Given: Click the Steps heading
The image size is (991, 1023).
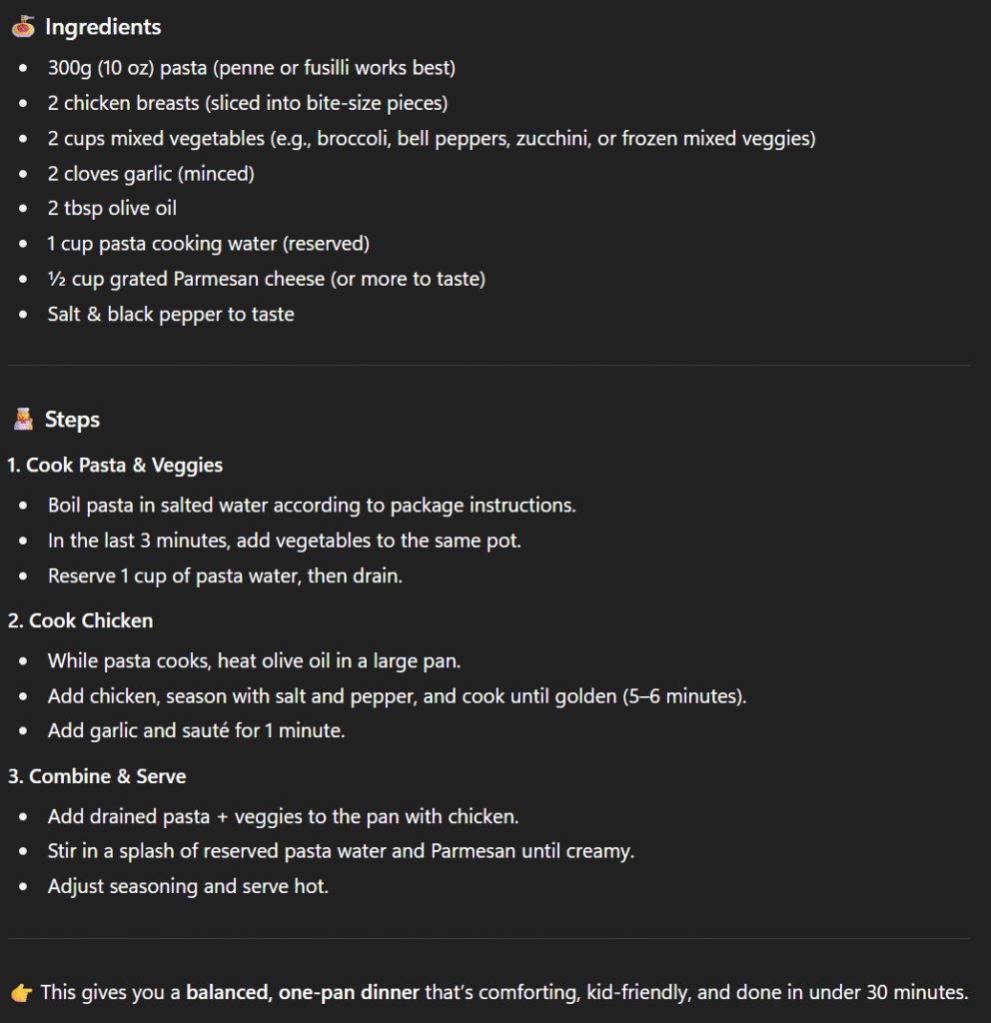Looking at the screenshot, I should pyautogui.click(x=72, y=420).
